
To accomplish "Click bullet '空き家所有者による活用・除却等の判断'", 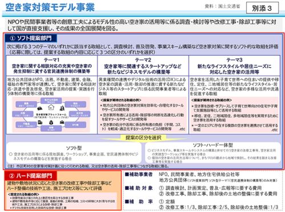I will [x=142, y=117].
